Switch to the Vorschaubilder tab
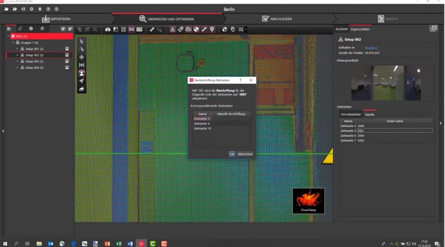The height and width of the screenshot is (247, 445). (x=349, y=114)
